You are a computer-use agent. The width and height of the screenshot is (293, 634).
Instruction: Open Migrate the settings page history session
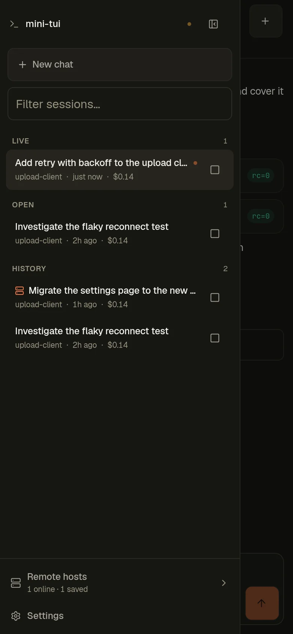click(120, 297)
